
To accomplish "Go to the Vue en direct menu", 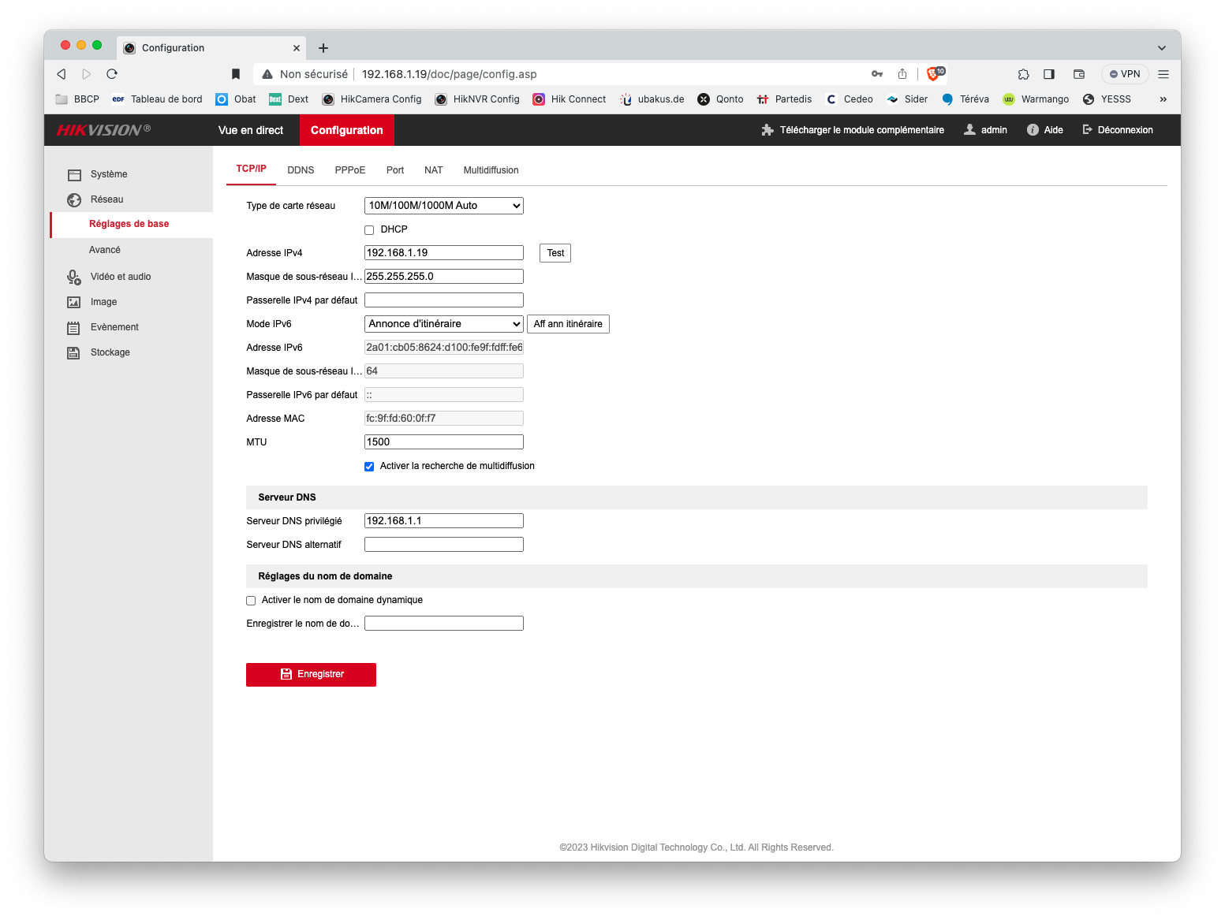I will [x=251, y=130].
